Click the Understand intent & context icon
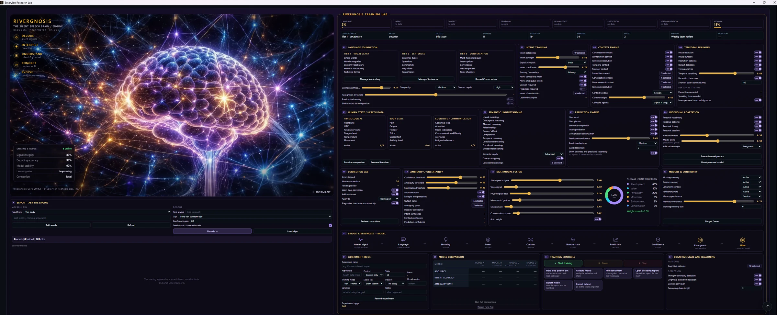This screenshot has height=315, width=777. click(16, 55)
